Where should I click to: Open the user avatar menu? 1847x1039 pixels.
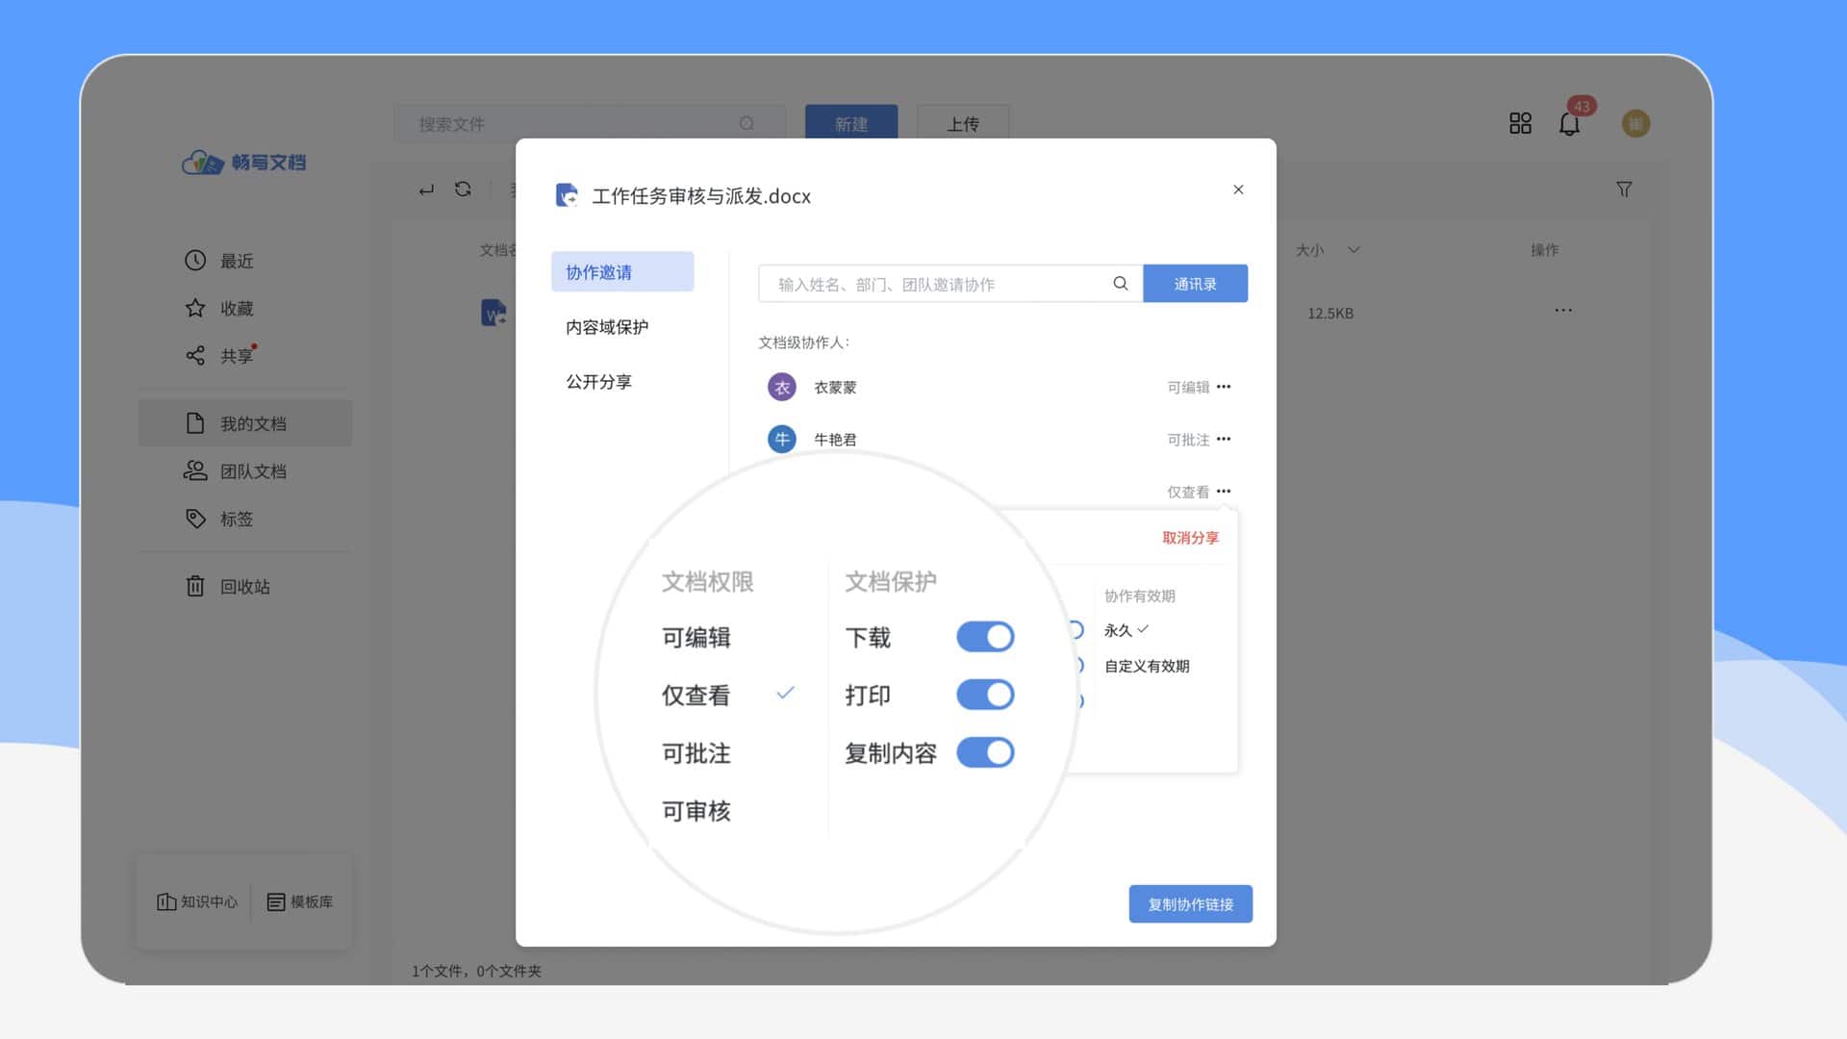[1635, 123]
